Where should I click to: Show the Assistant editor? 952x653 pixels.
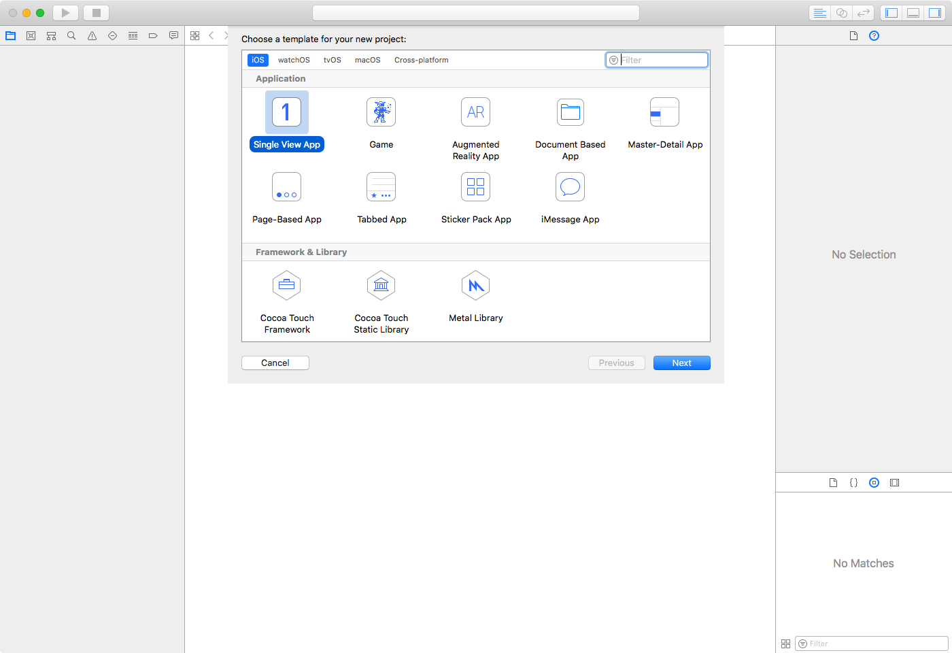[841, 13]
